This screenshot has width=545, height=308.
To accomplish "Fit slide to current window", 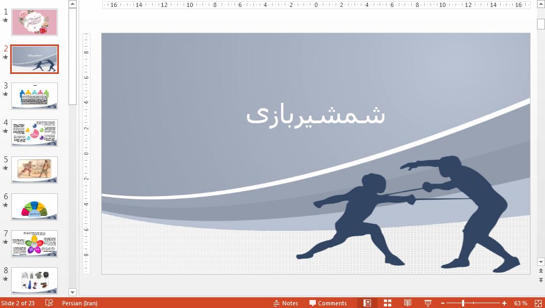I will pos(538,303).
